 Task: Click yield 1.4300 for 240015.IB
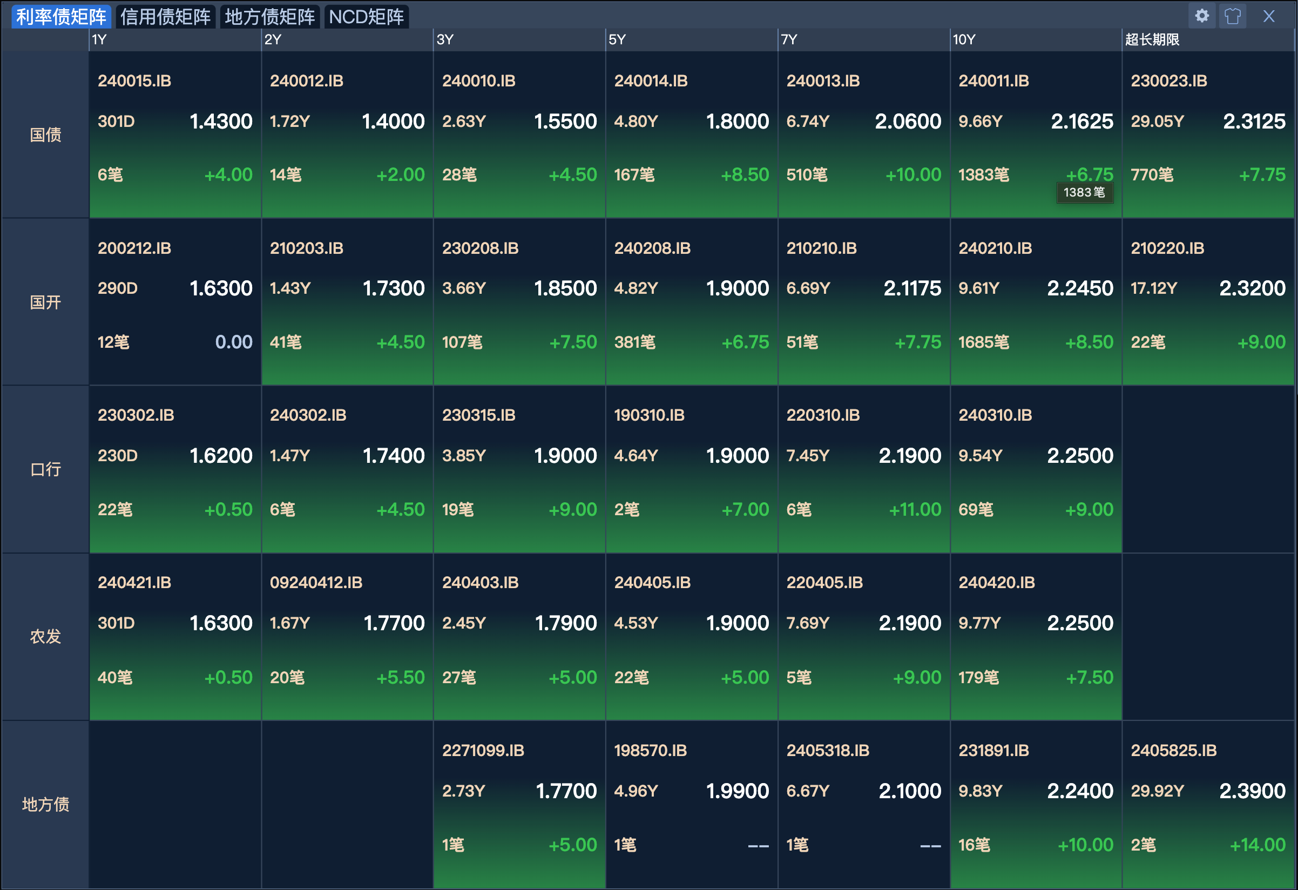pos(221,121)
